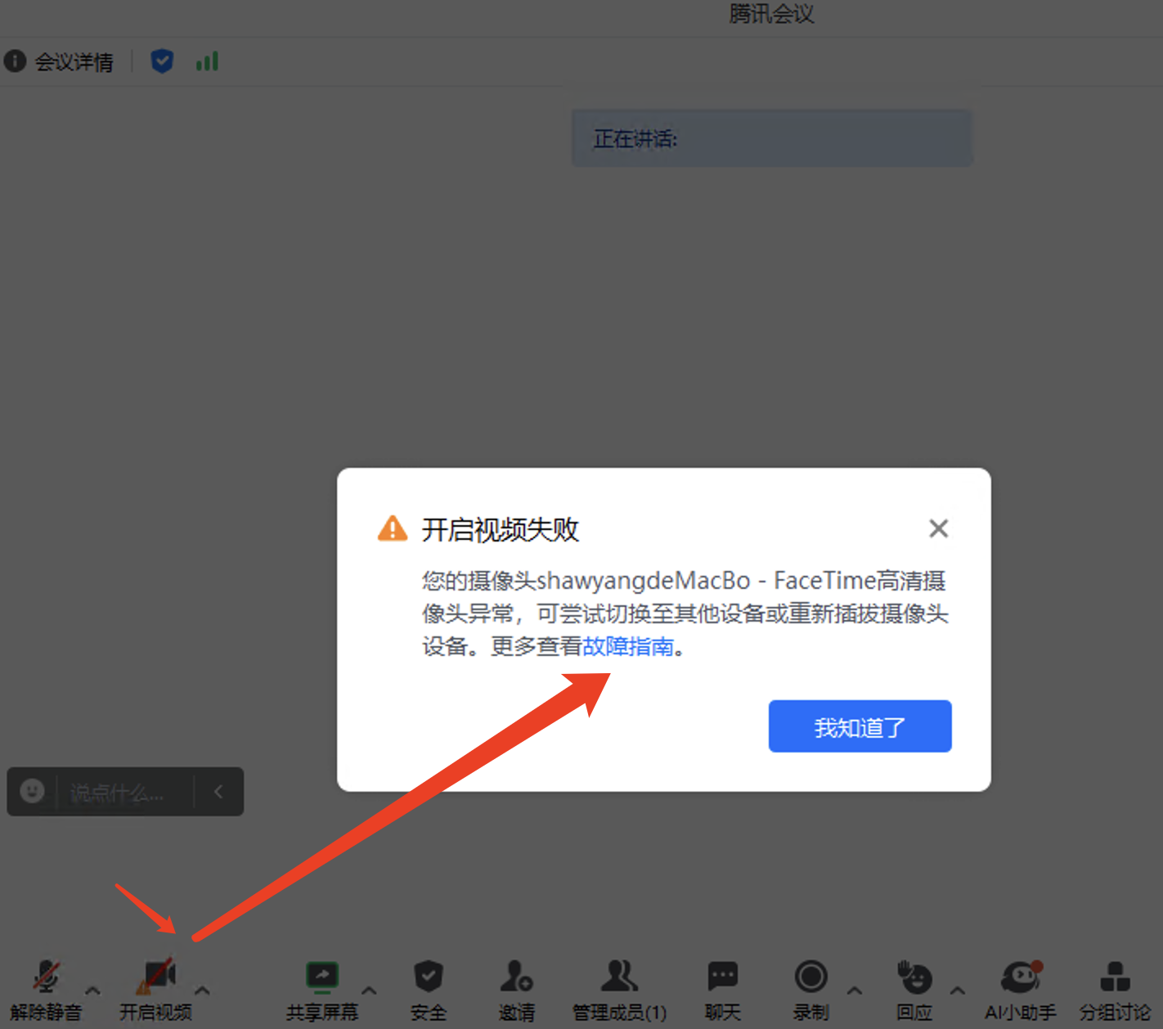
Task: Turn on camera via 开启视频
Action: click(x=155, y=990)
